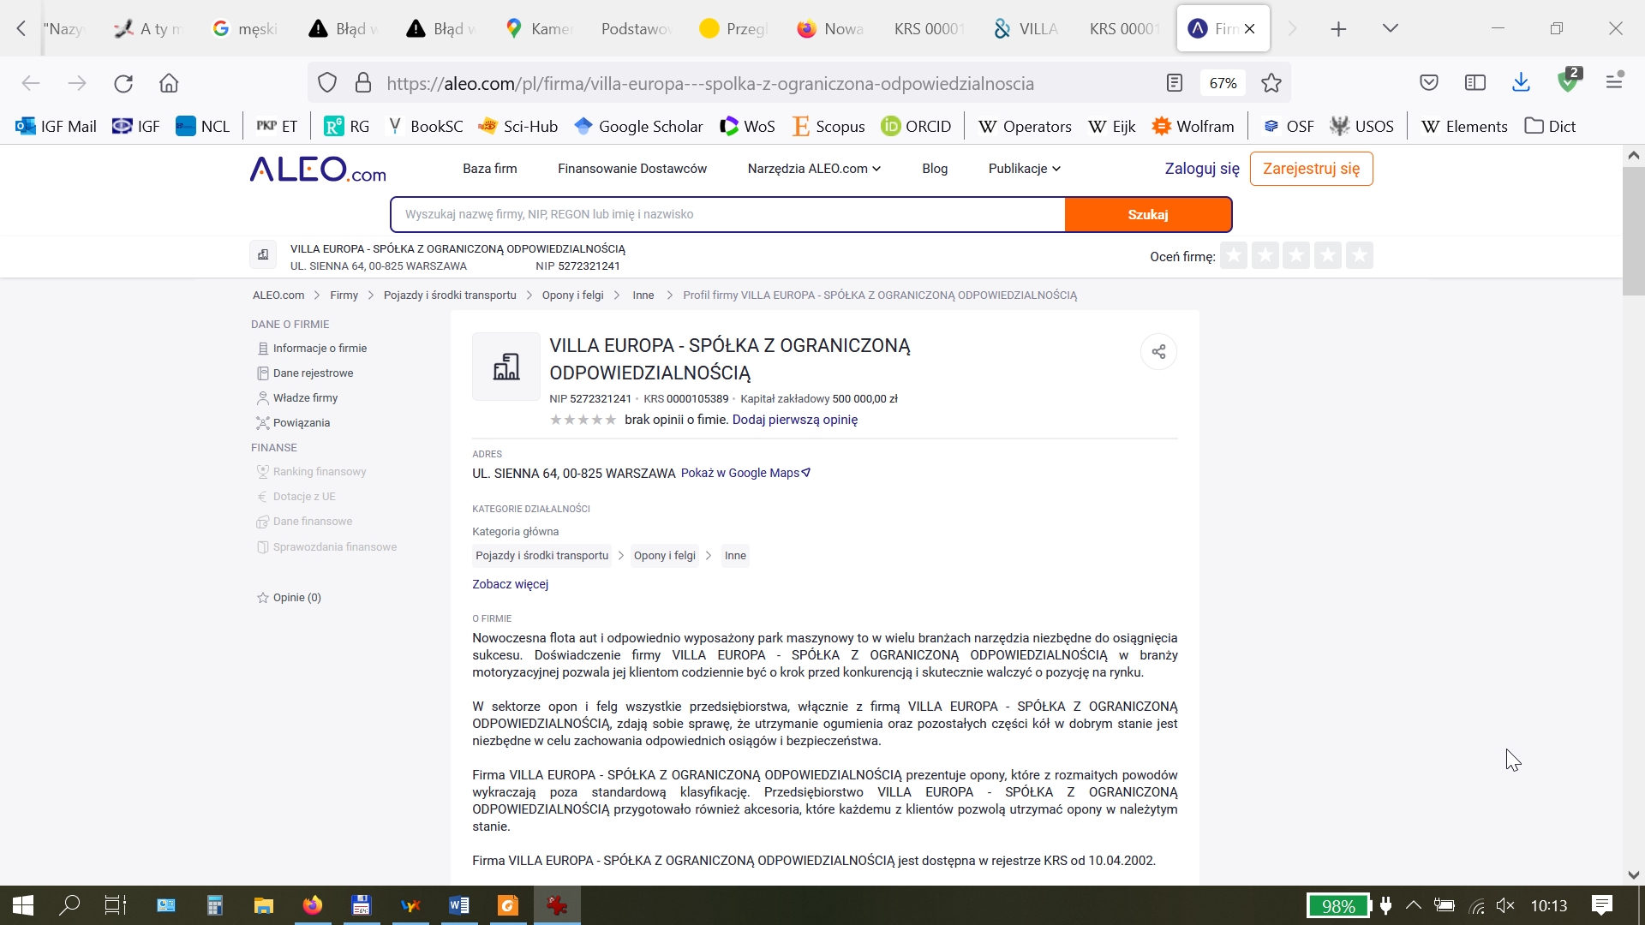The width and height of the screenshot is (1645, 925).
Task: Click Opony i felgi breadcrumb
Action: click(572, 295)
